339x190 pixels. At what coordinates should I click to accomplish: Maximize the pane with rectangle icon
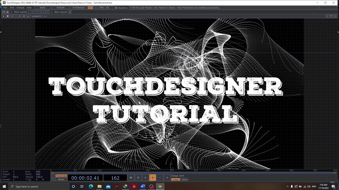click(x=331, y=16)
